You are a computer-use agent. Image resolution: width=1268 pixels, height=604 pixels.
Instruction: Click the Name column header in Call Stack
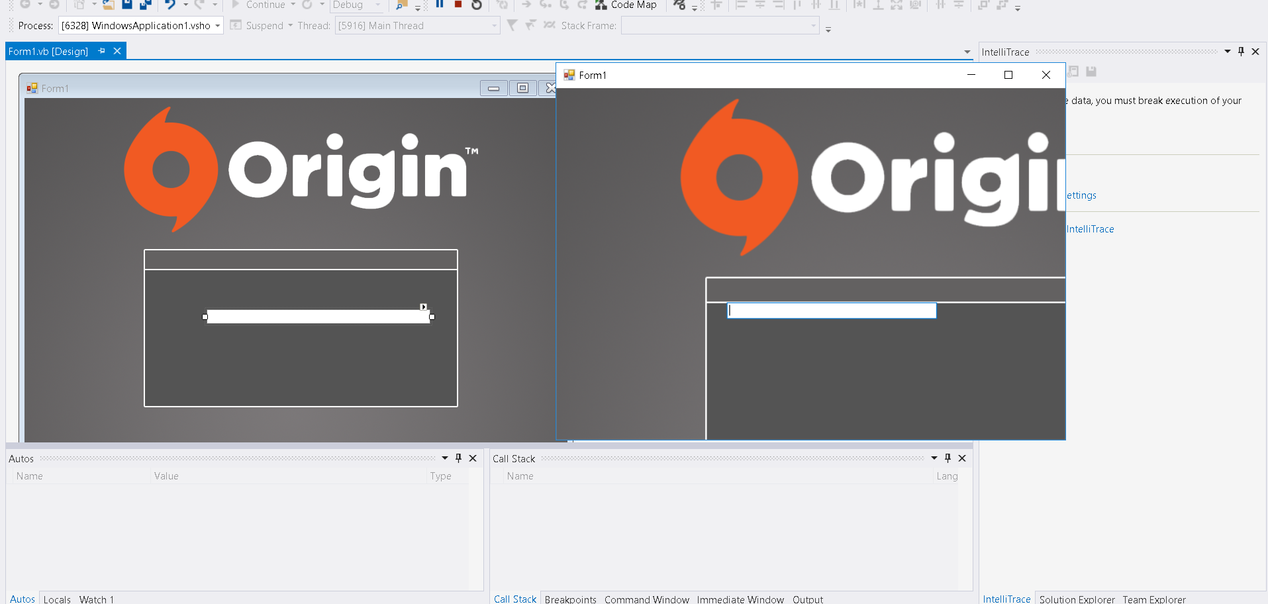pyautogui.click(x=520, y=476)
